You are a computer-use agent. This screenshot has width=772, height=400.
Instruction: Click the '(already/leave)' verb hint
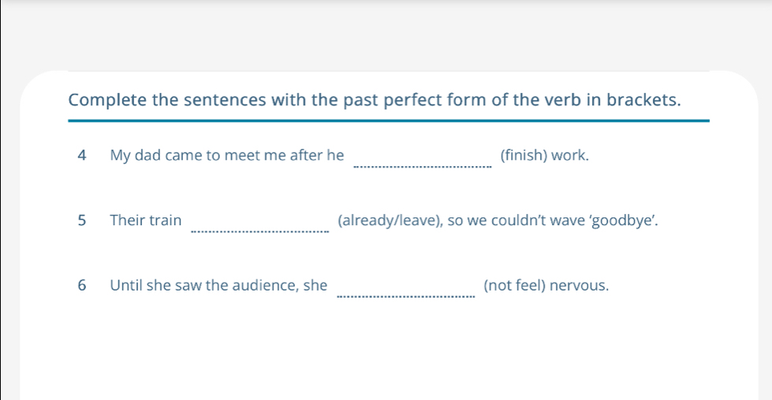[x=388, y=220]
